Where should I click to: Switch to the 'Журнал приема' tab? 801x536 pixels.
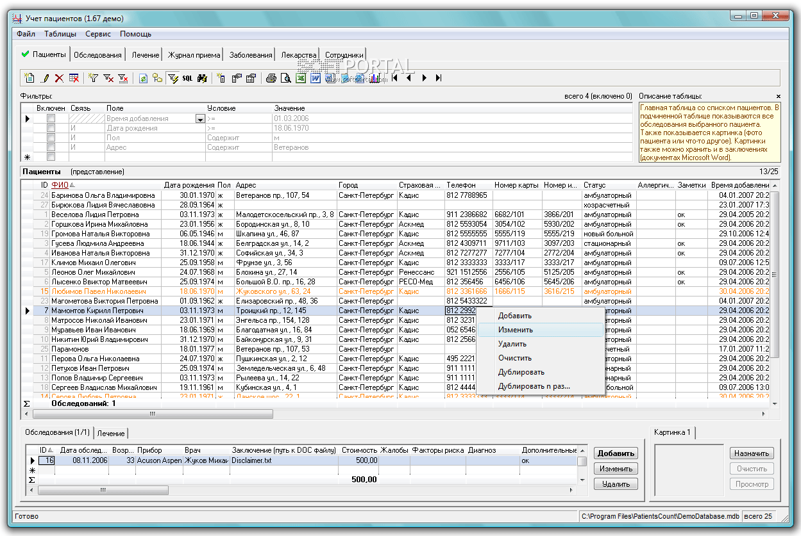click(x=194, y=55)
